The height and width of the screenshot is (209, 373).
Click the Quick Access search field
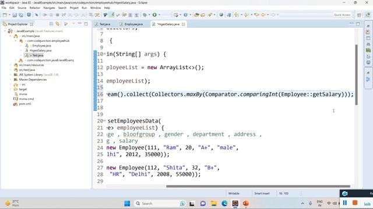[342, 15]
